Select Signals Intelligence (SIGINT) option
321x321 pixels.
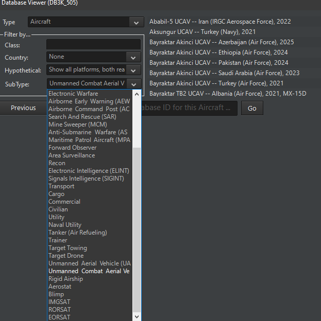(x=90, y=179)
